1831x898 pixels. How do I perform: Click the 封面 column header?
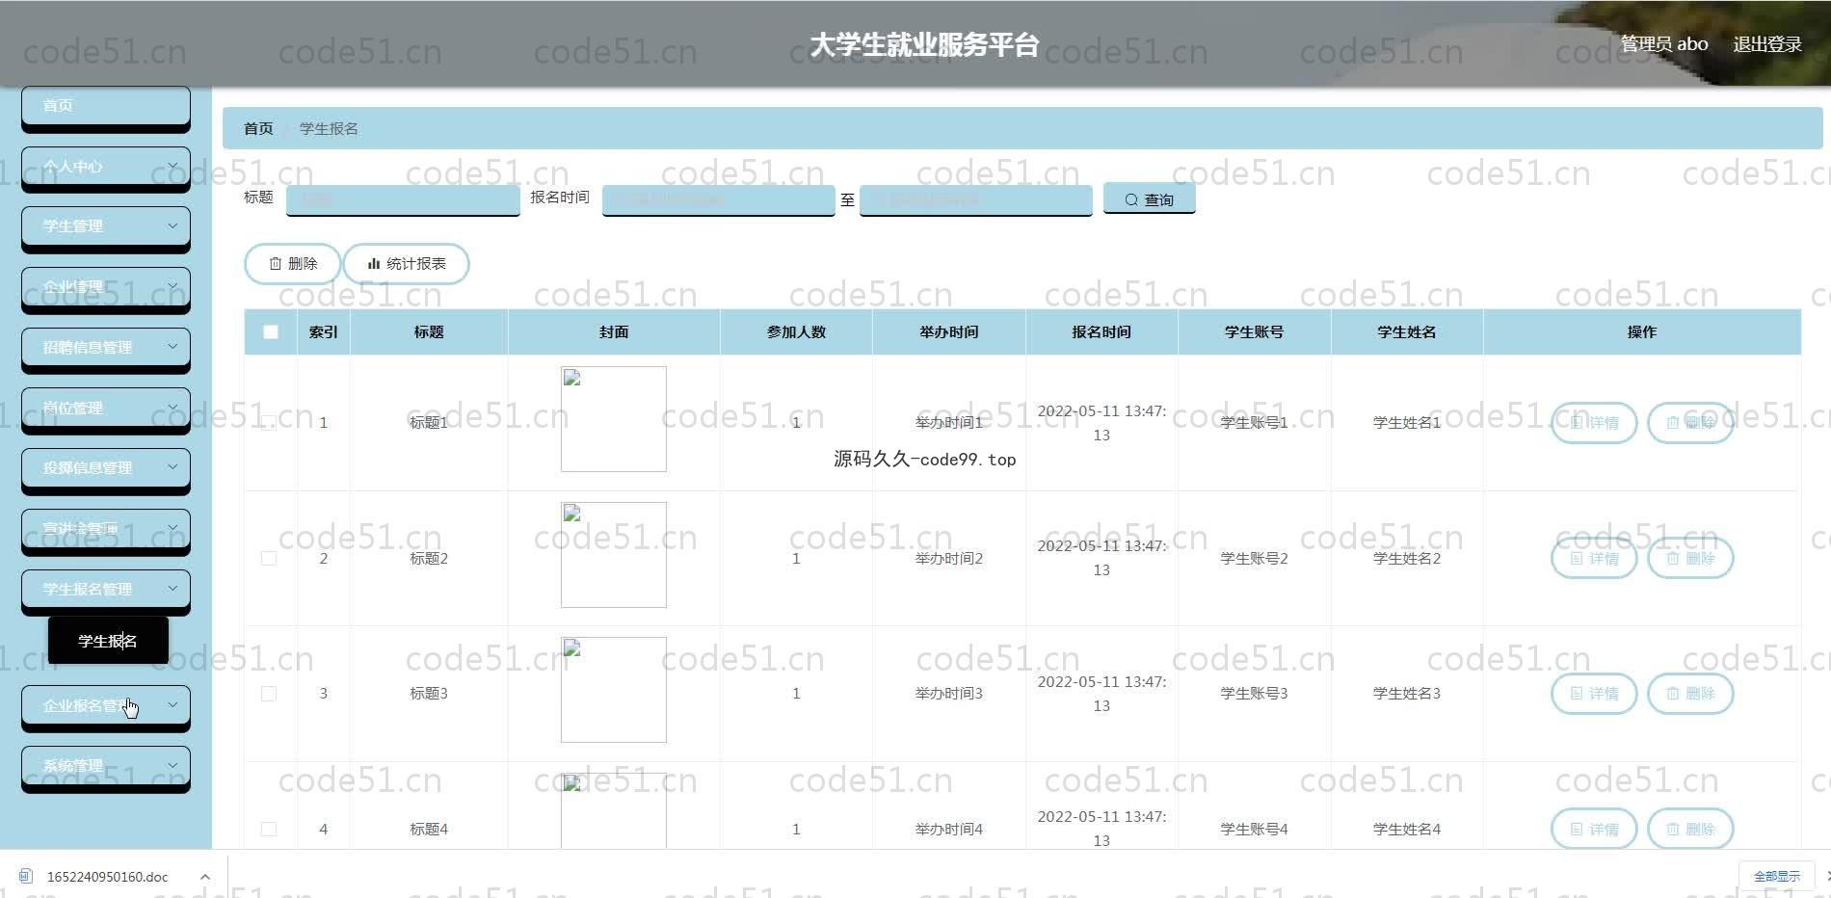point(614,331)
